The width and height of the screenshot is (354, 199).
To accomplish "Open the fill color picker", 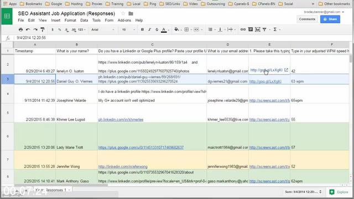I will point(177,29).
